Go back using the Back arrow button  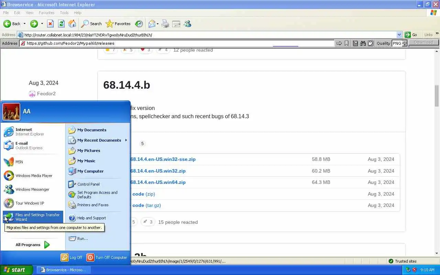click(x=12, y=24)
